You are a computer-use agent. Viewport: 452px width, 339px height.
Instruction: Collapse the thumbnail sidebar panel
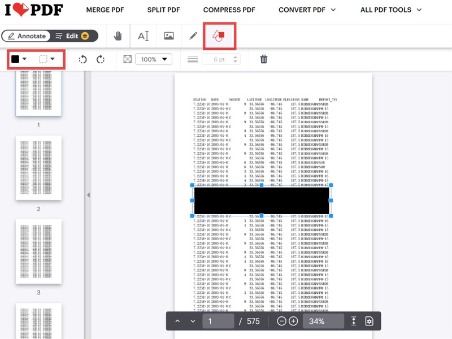click(88, 195)
